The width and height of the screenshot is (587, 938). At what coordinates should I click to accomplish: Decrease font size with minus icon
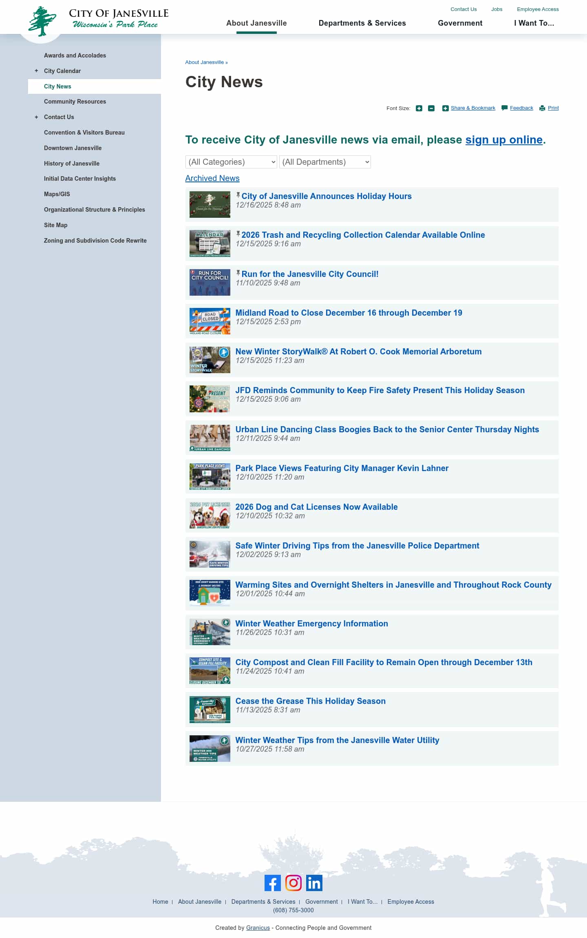pyautogui.click(x=431, y=108)
